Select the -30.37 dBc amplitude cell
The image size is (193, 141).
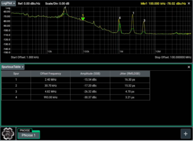pyautogui.click(x=90, y=97)
